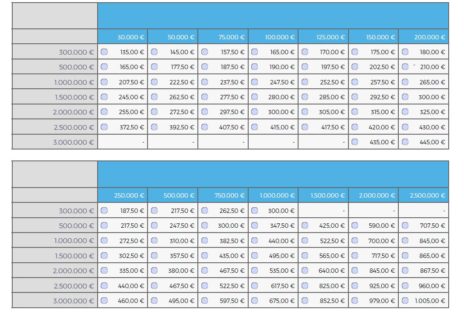Choose the 207,50 € radio option
The height and width of the screenshot is (313, 464).
(x=104, y=82)
